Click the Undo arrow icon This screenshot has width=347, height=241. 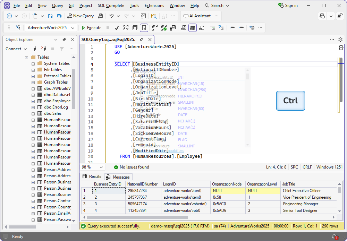pyautogui.click(x=111, y=16)
